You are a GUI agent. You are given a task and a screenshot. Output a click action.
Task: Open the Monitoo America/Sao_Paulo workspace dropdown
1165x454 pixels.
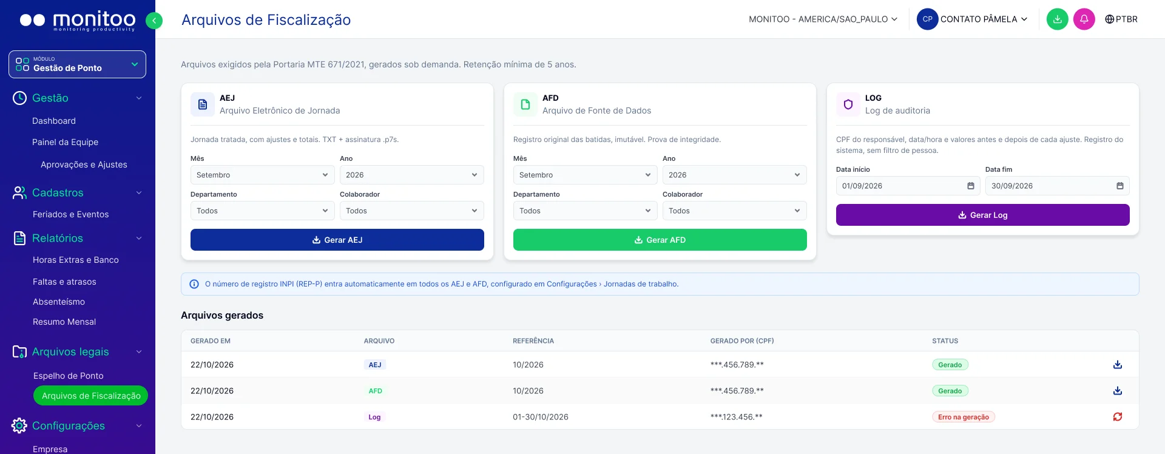point(823,19)
